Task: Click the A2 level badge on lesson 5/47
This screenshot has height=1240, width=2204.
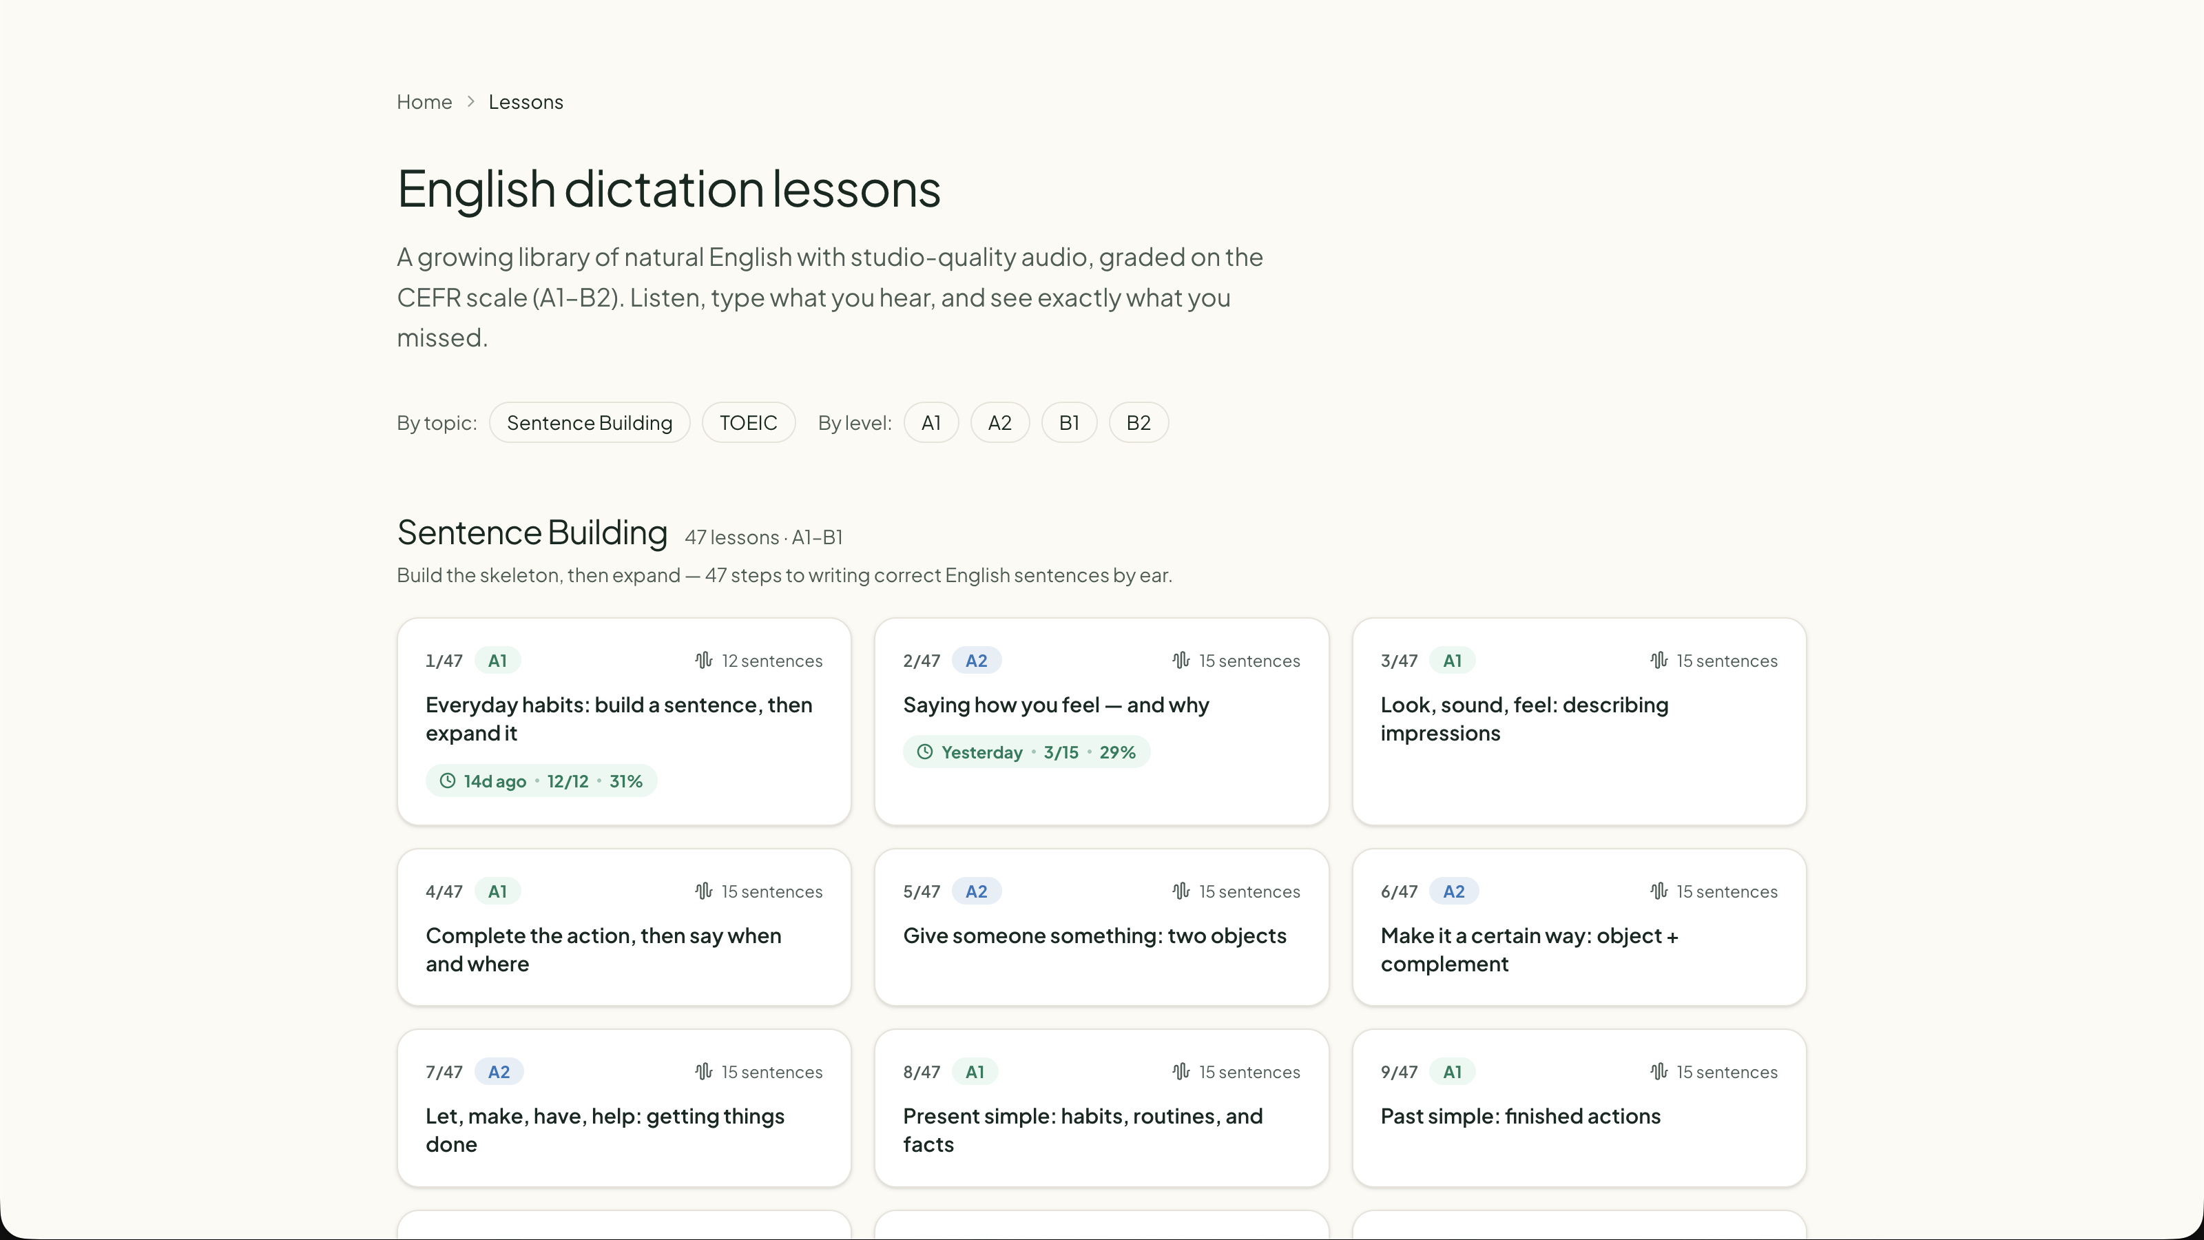Action: (x=976, y=891)
